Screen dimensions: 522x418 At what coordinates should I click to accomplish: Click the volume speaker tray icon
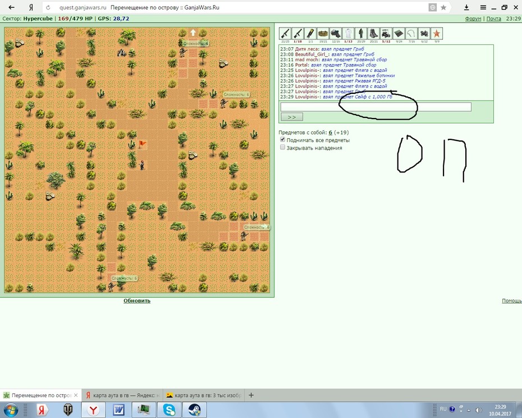pyautogui.click(x=478, y=410)
